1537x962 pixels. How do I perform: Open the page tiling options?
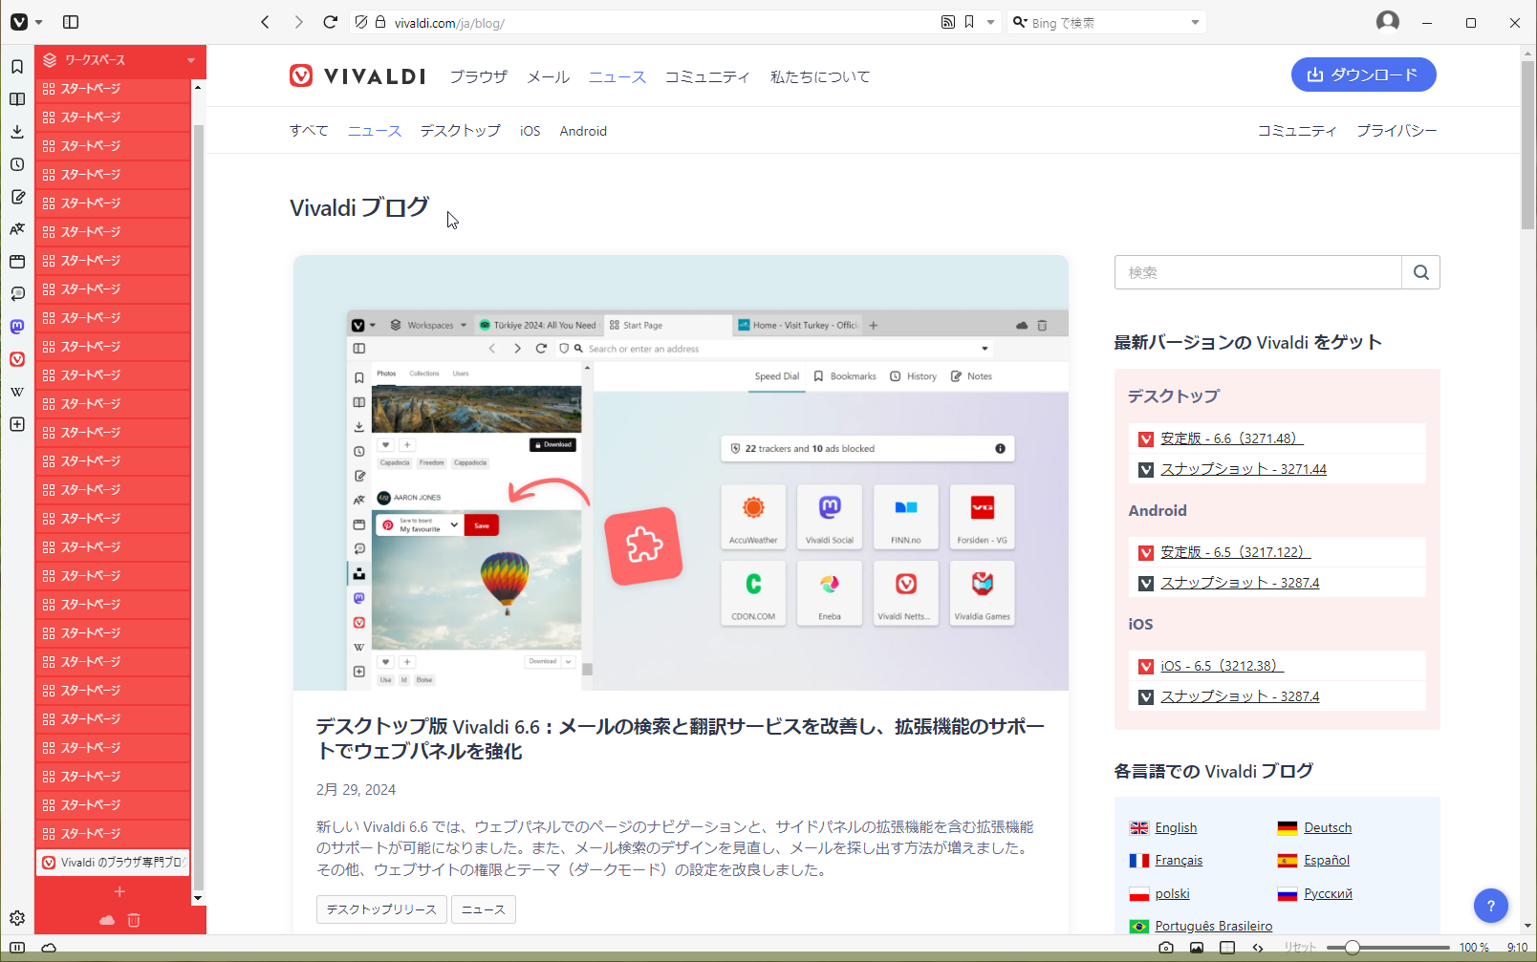pyautogui.click(x=1227, y=948)
